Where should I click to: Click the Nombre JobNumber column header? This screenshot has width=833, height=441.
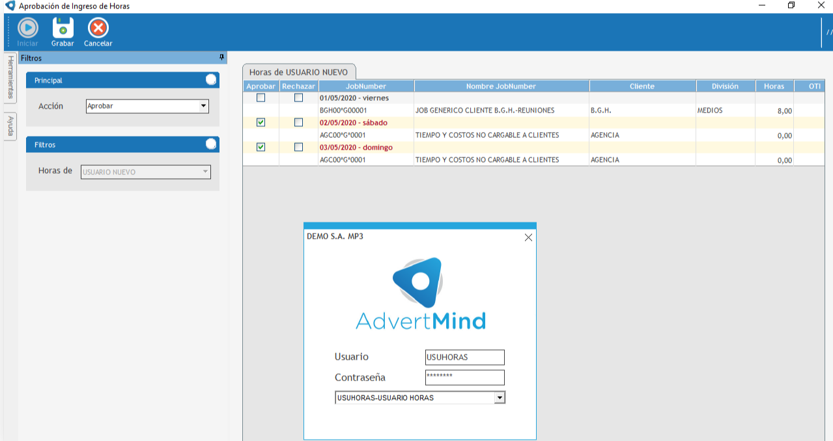coord(501,86)
